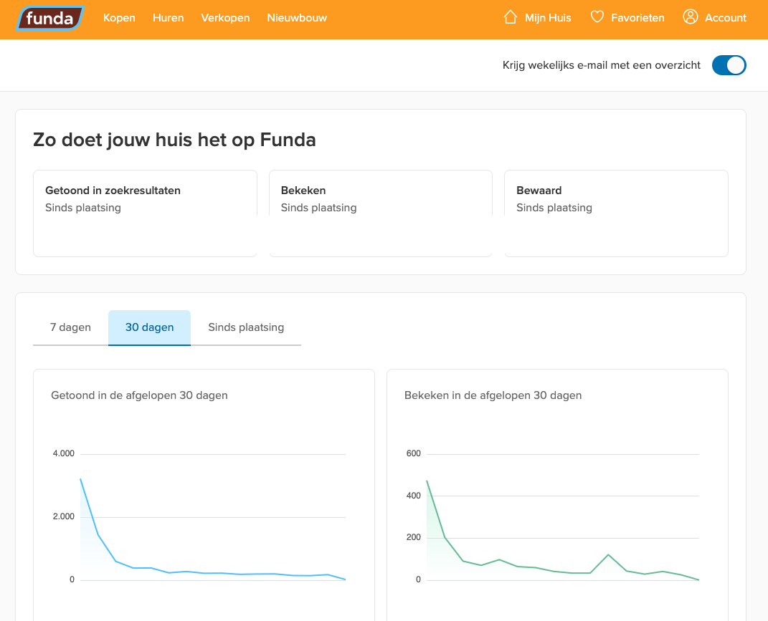Select the 30 dagen tab
Screen dimensions: 768x621
pyautogui.click(x=149, y=327)
